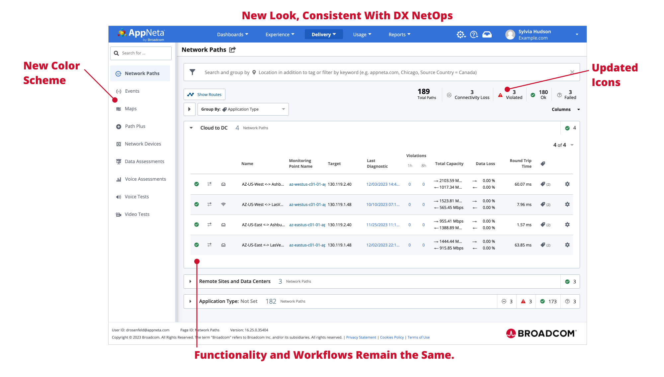Click the Show Routes button

[x=205, y=94]
